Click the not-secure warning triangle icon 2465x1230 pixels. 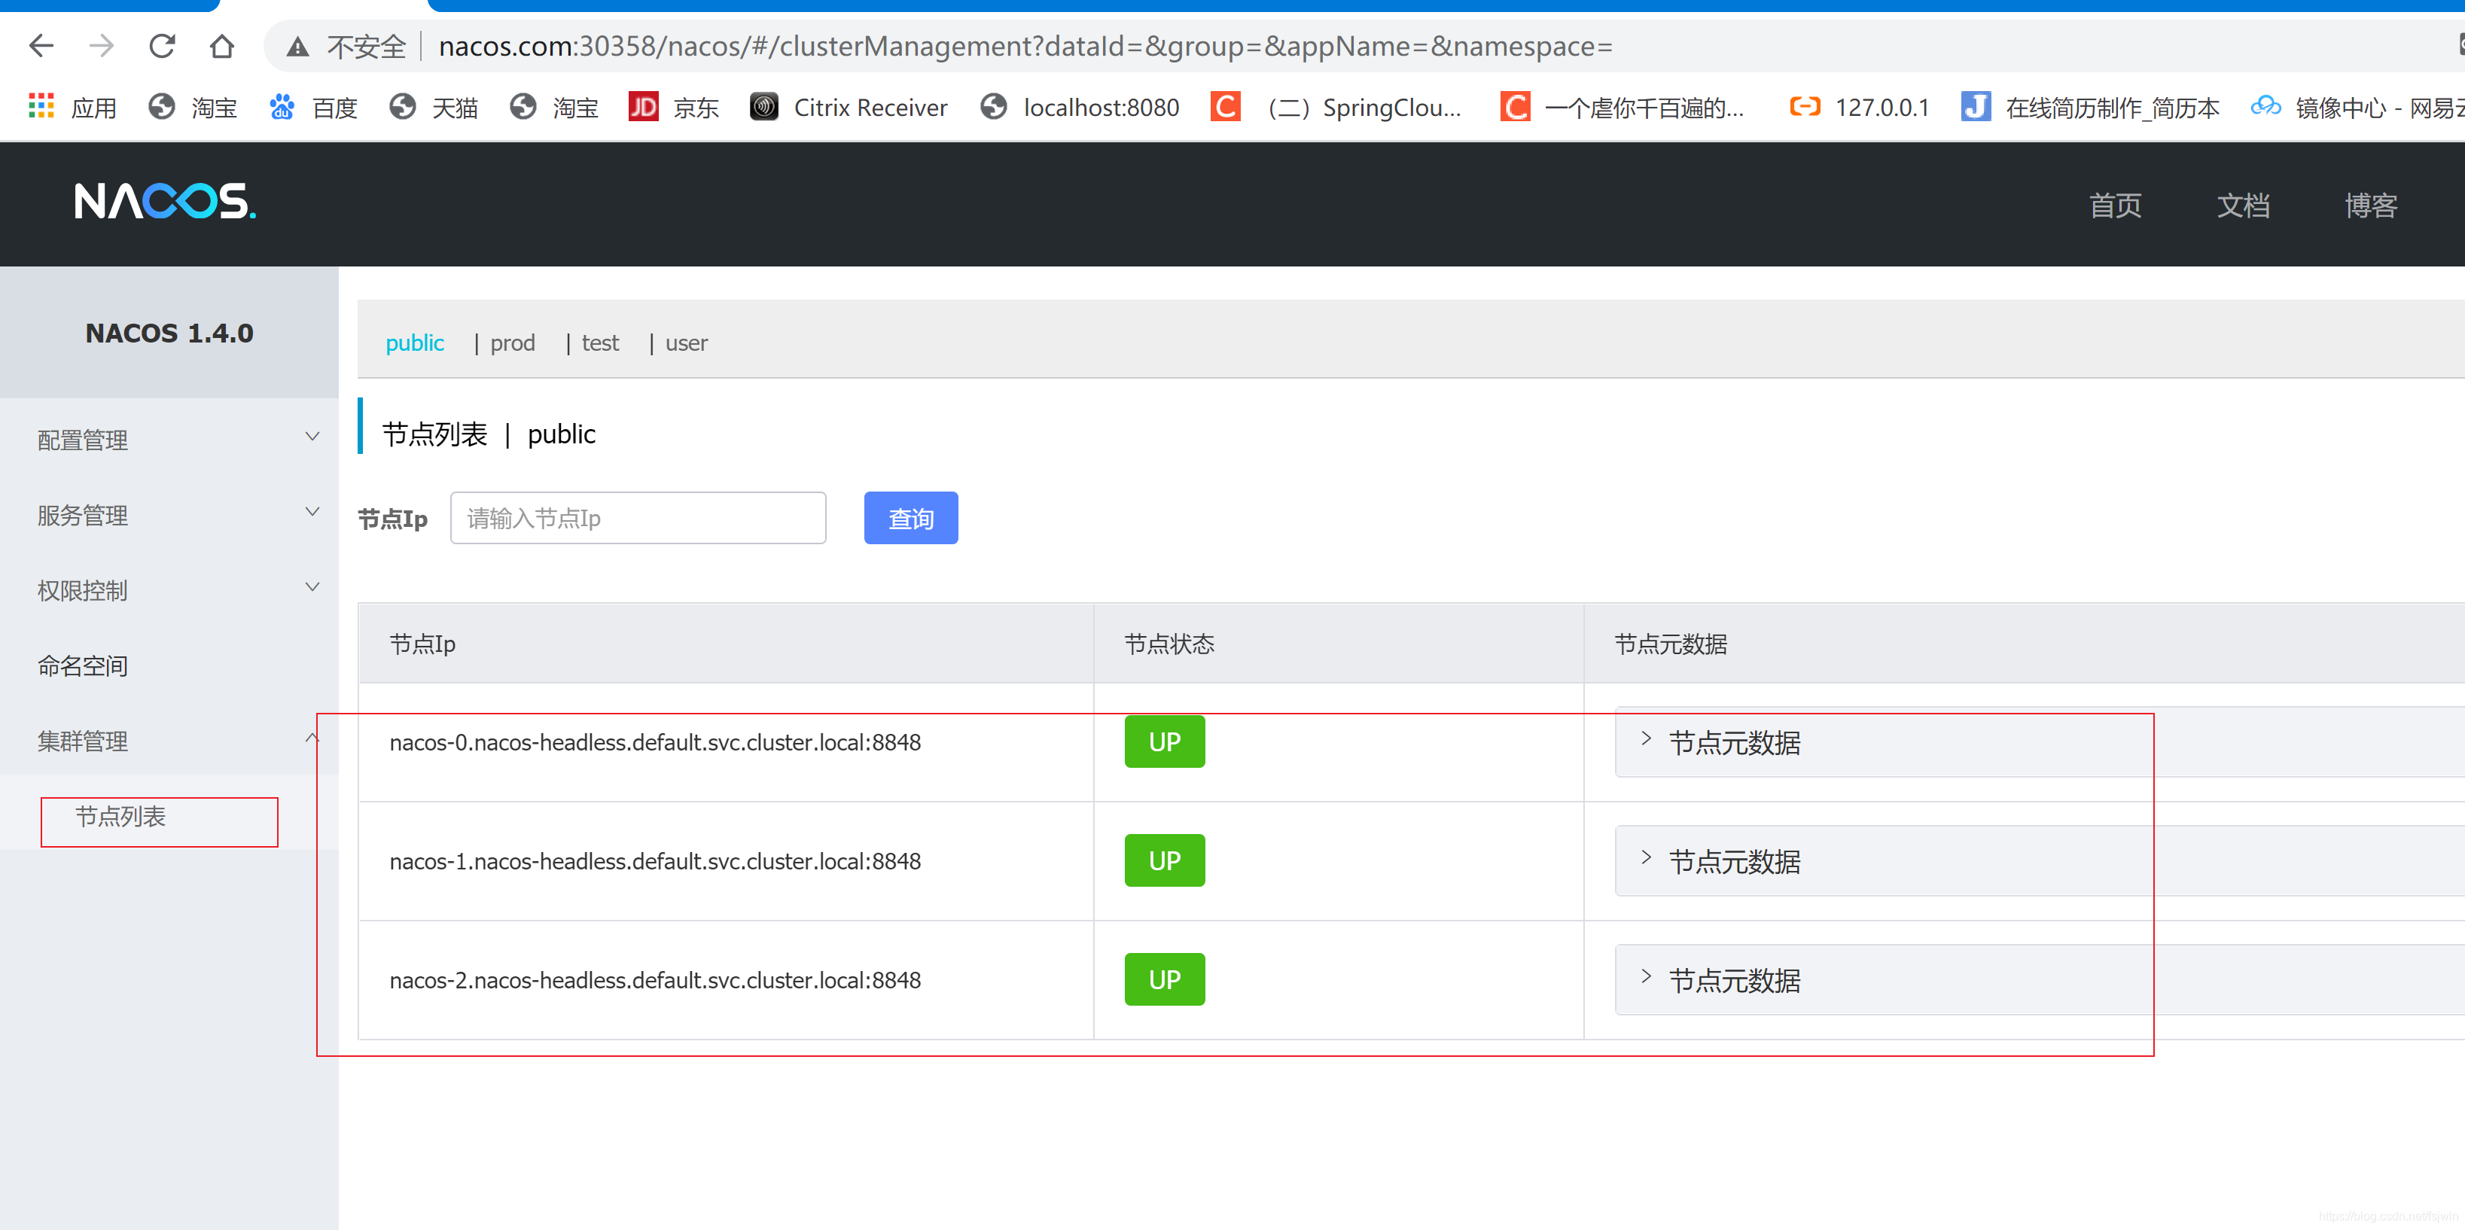tap(297, 47)
